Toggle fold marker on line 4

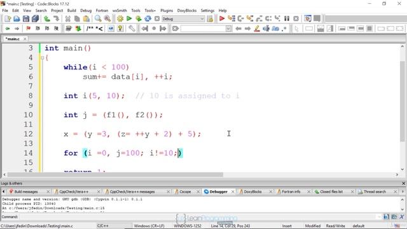[43, 58]
